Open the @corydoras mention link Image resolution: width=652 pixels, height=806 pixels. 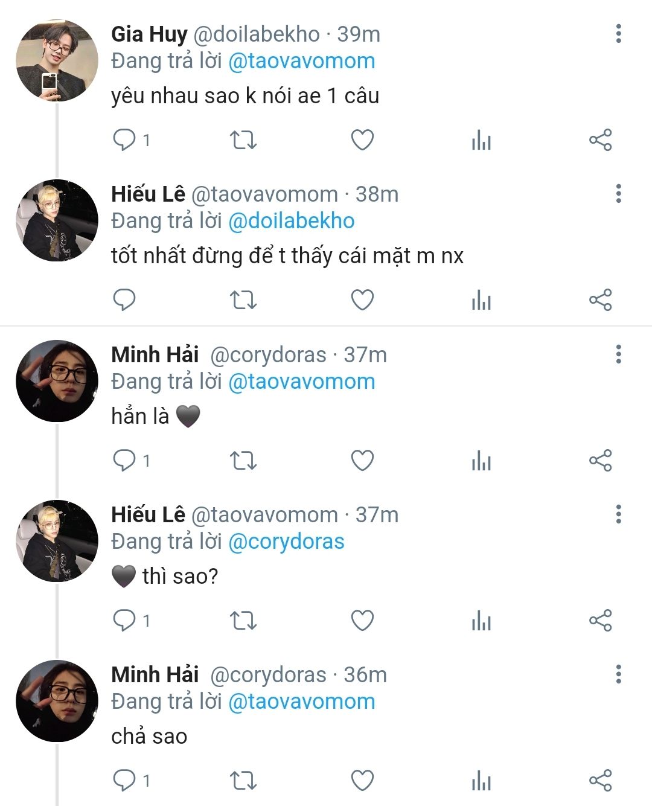click(286, 542)
